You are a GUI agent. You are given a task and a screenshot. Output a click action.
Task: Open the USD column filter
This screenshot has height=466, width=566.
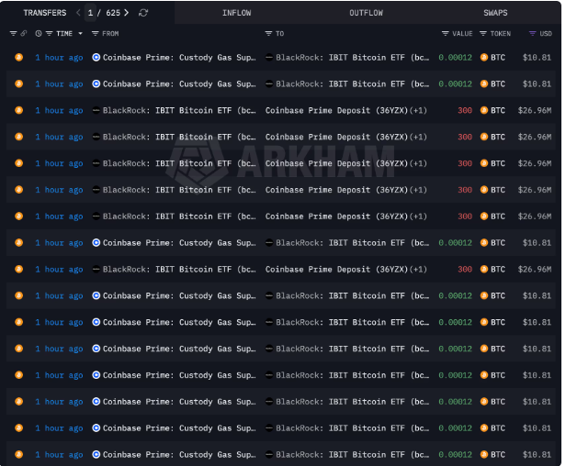coord(533,33)
